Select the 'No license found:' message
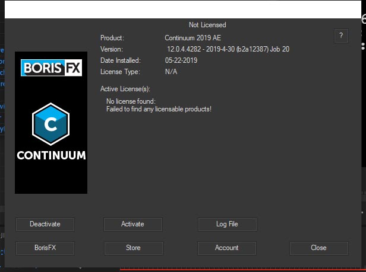The image size is (366, 272). [131, 101]
